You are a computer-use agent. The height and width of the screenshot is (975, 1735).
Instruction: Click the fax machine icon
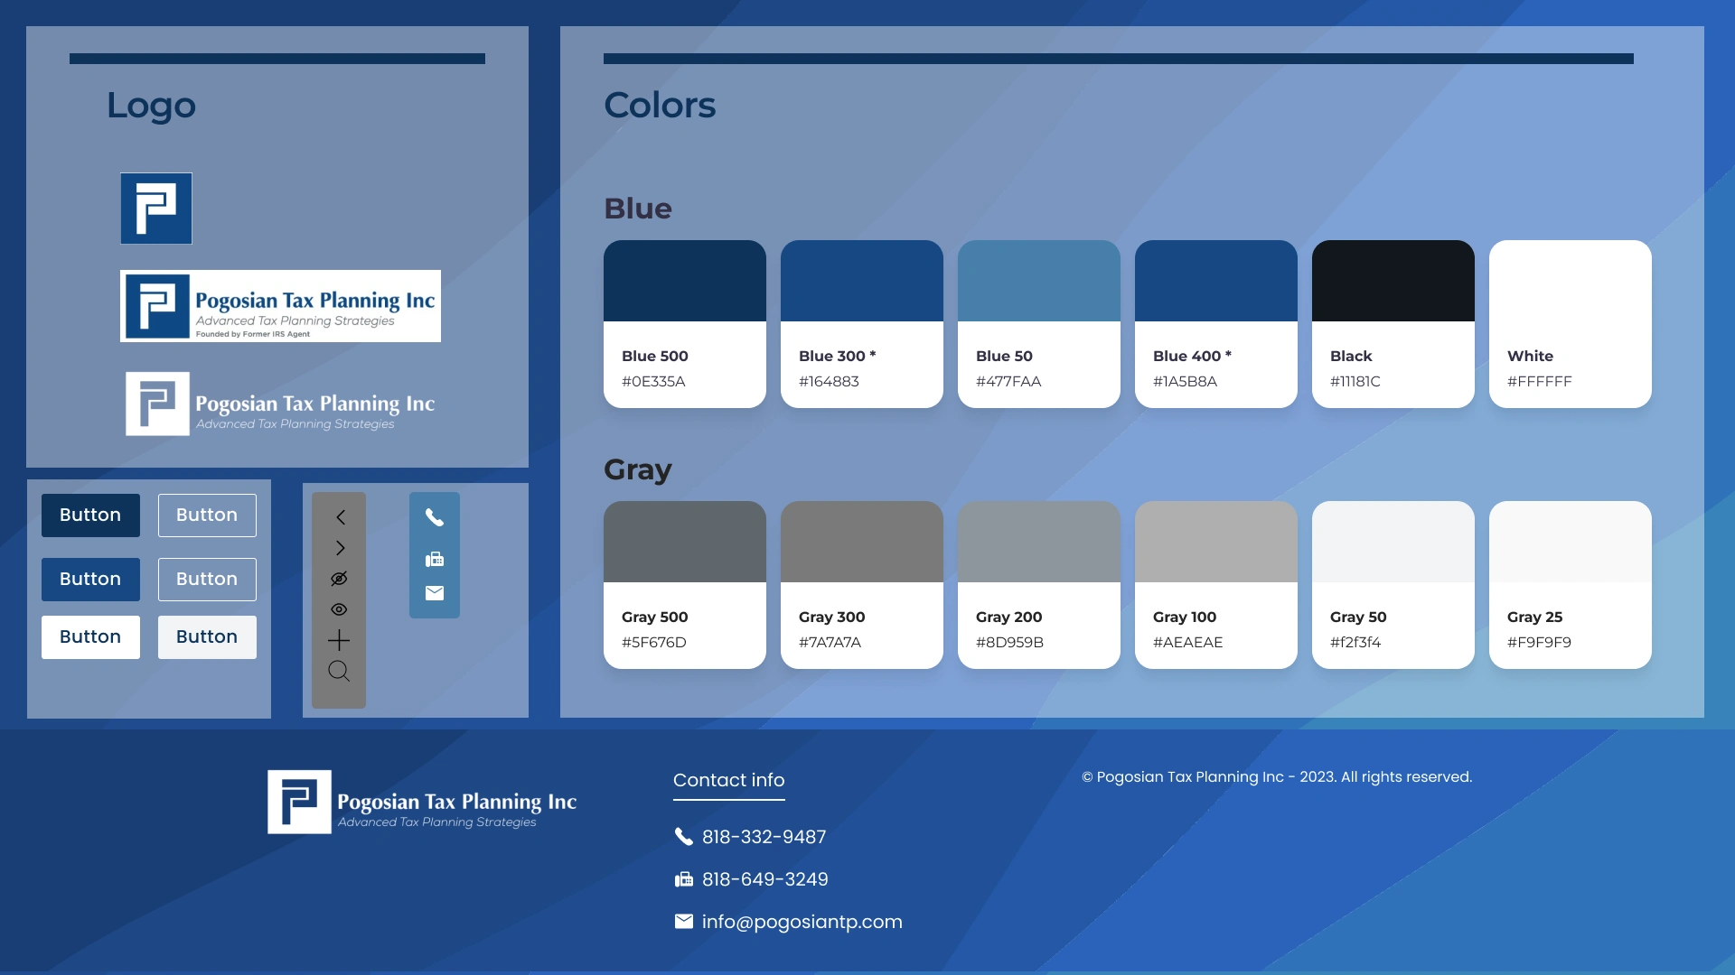(435, 559)
